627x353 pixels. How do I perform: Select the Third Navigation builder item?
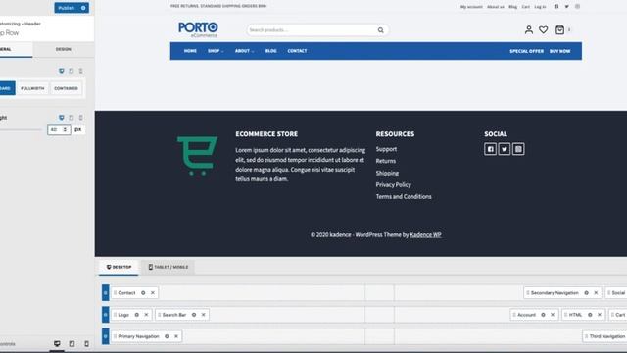[604, 336]
